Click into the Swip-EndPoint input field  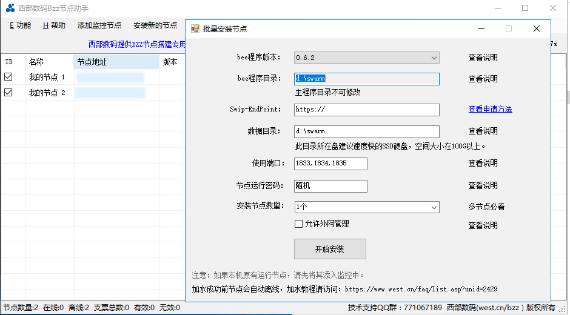(366, 110)
